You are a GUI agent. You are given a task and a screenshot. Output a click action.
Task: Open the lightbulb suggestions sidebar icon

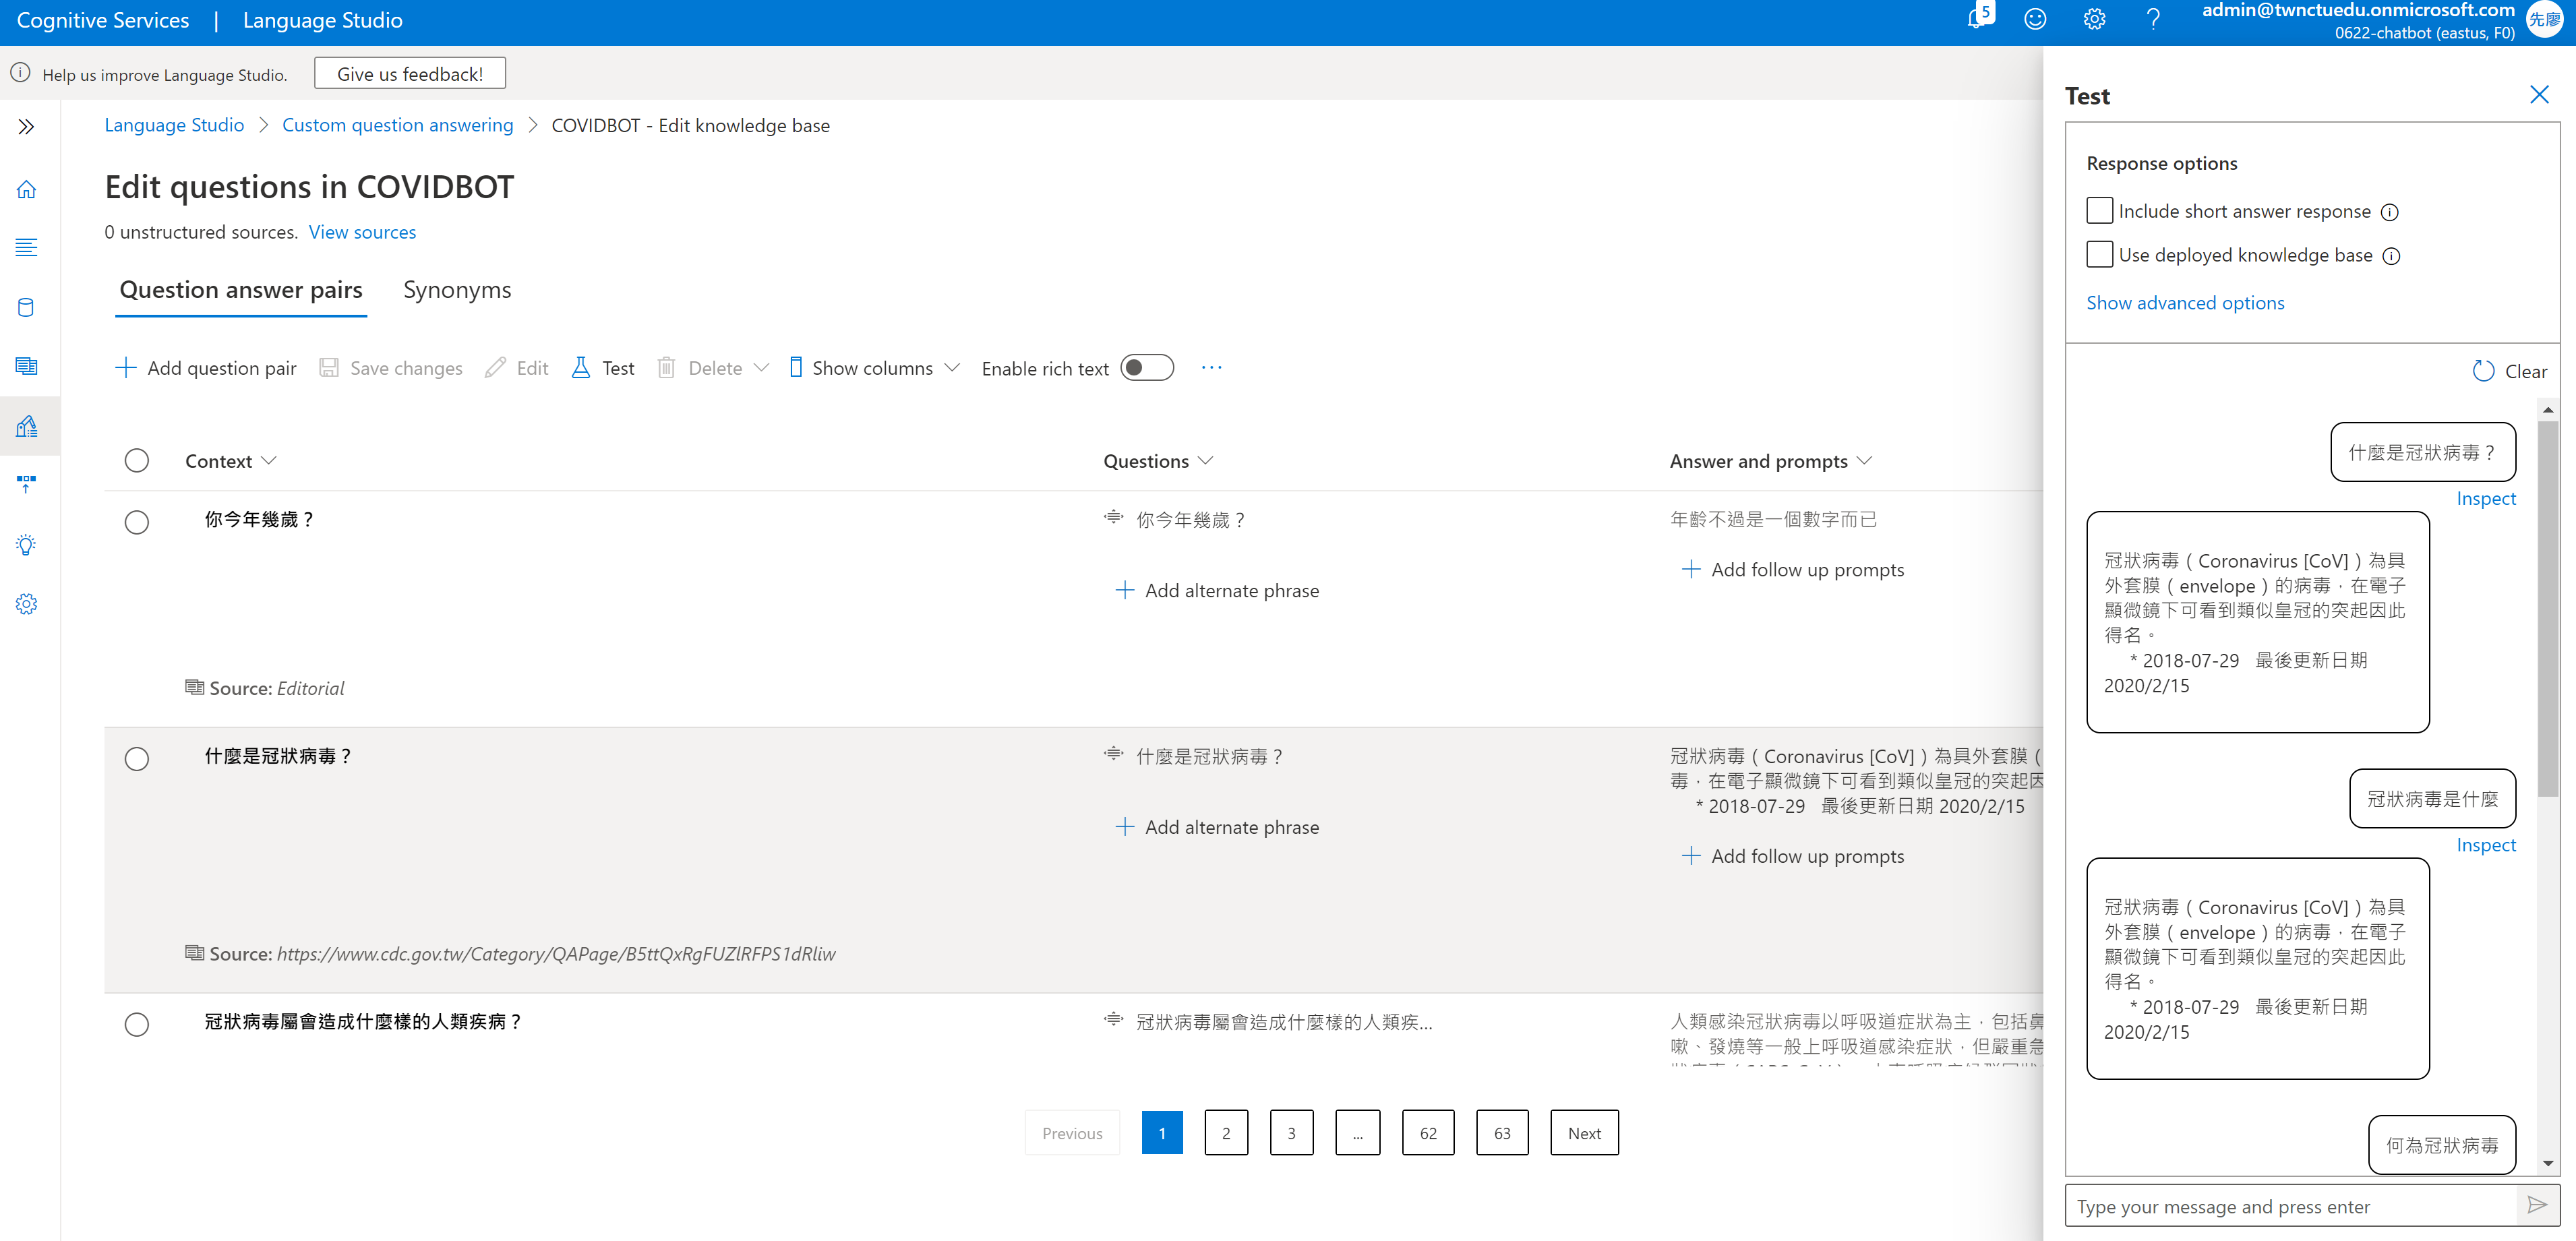point(27,545)
